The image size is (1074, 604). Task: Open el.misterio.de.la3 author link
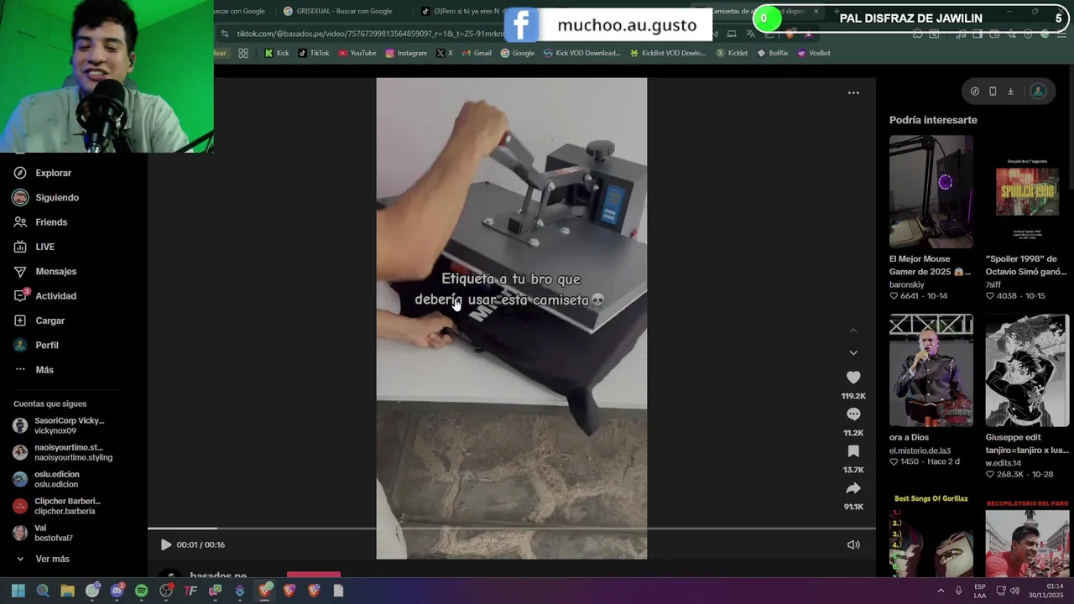pos(920,450)
